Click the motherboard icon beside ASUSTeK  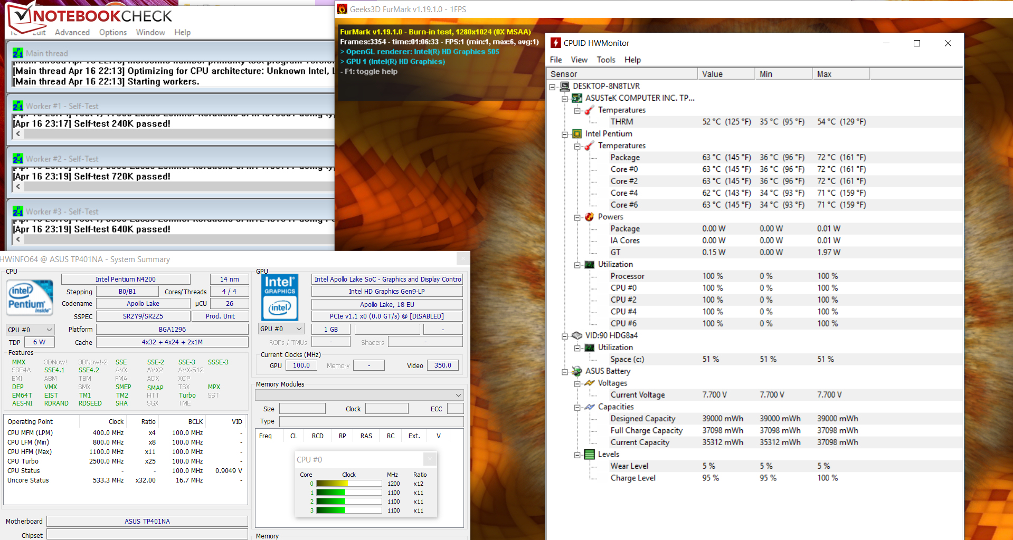pos(577,98)
